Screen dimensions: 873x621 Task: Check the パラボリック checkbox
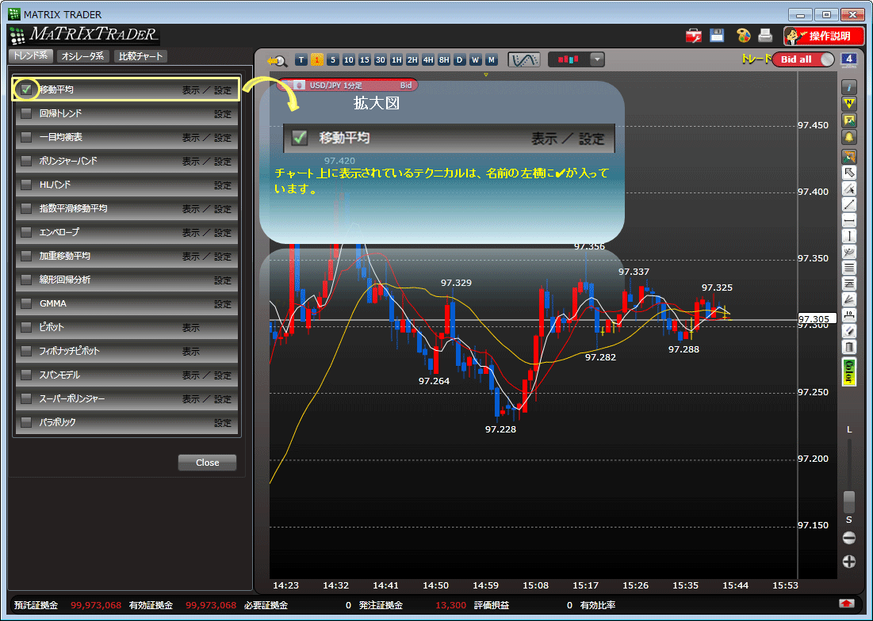(26, 422)
